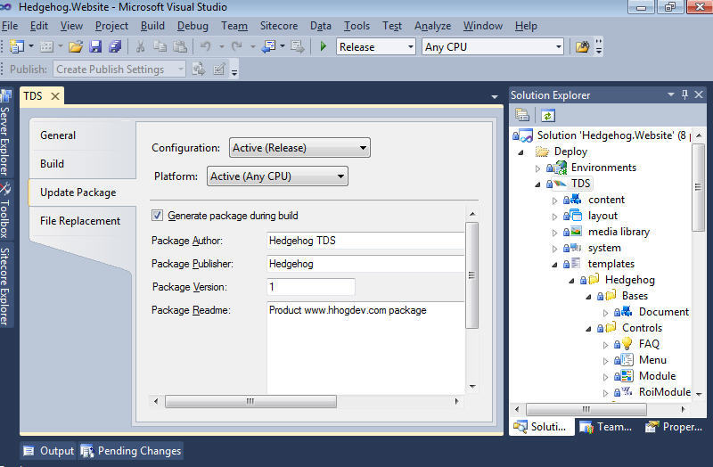Open the Create Publish Settings dropdown
This screenshot has height=467, width=713.
pyautogui.click(x=119, y=70)
